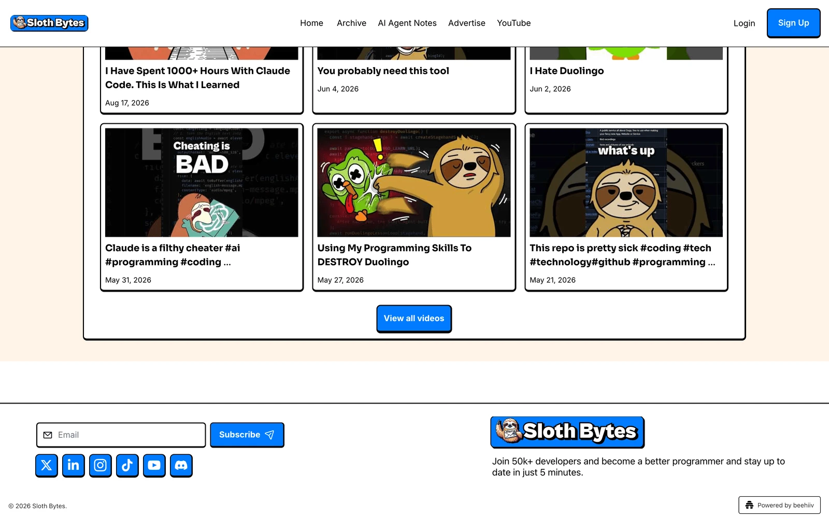
Task: Click the Login link
Action: [744, 23]
